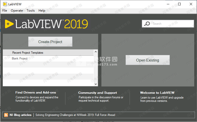Click the LabVIEW 2019 logo arrow icon
Viewport: 197px width, 122px height.
point(9,24)
